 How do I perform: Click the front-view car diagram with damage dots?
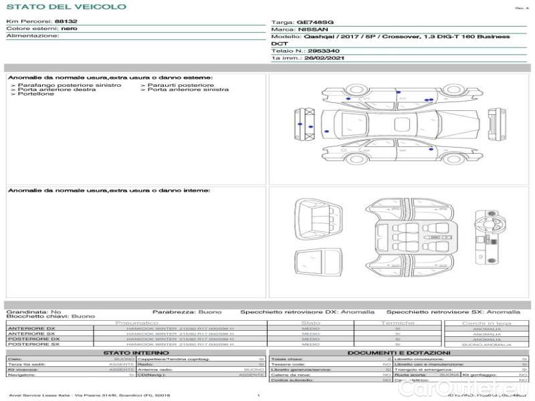point(303,125)
